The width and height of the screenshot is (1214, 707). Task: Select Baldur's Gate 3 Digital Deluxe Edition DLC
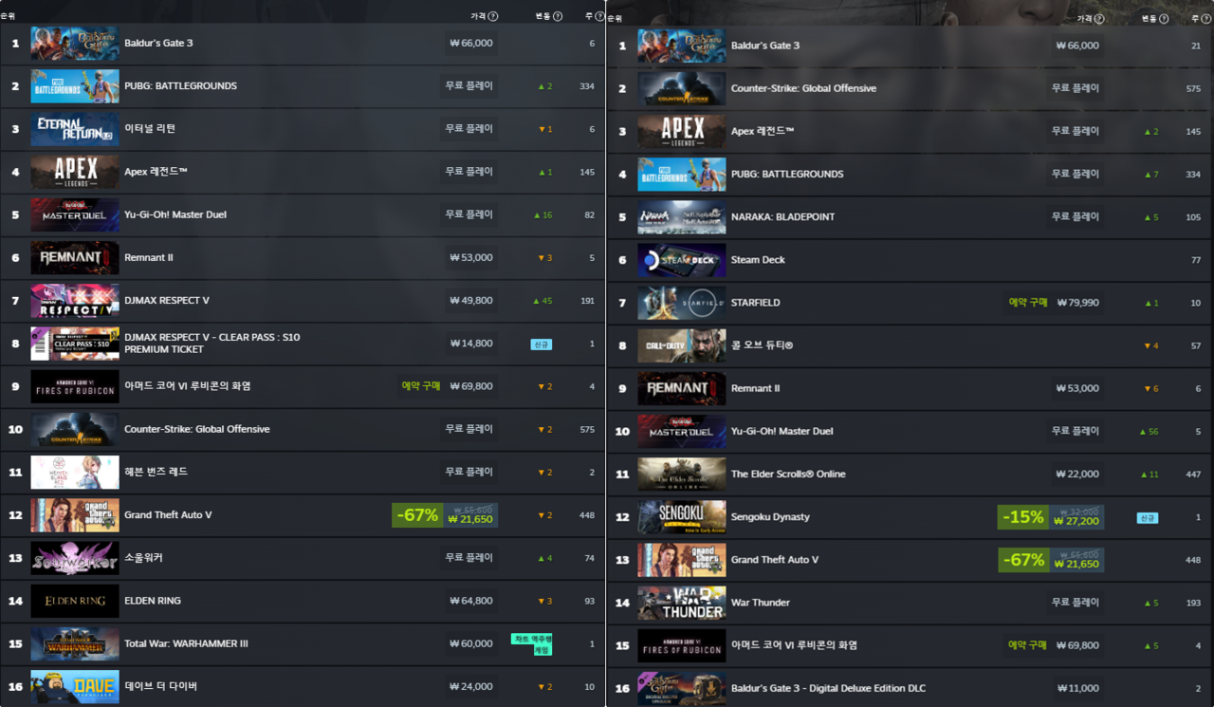coord(828,688)
